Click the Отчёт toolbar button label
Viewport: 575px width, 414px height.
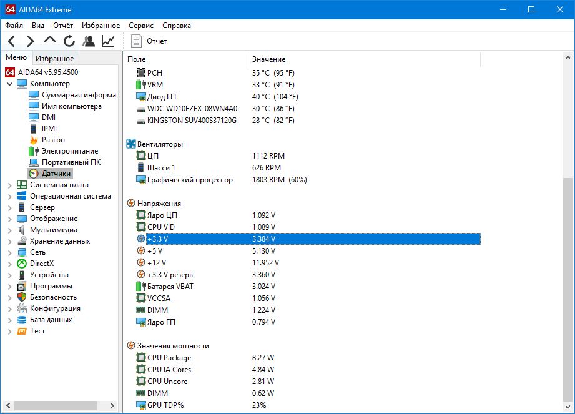point(157,41)
